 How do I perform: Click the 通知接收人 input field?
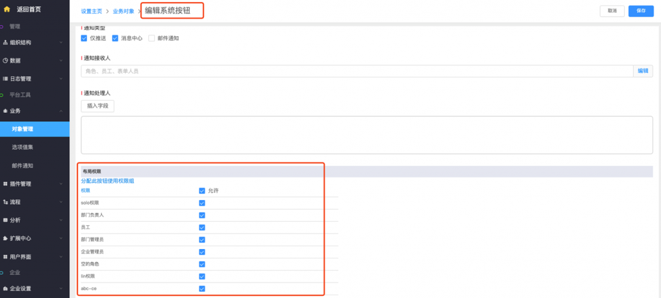coord(355,71)
